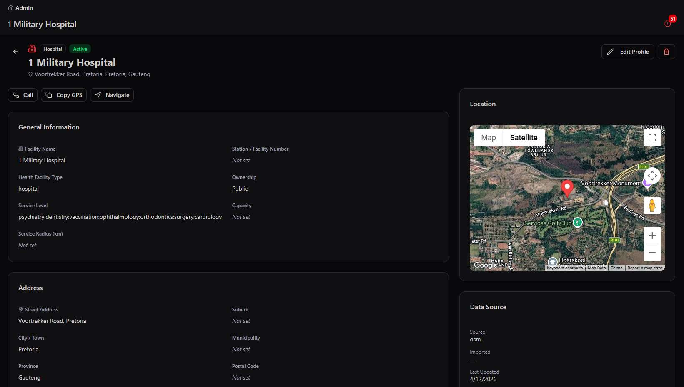
Task: Click the Location card heading
Action: pyautogui.click(x=483, y=104)
